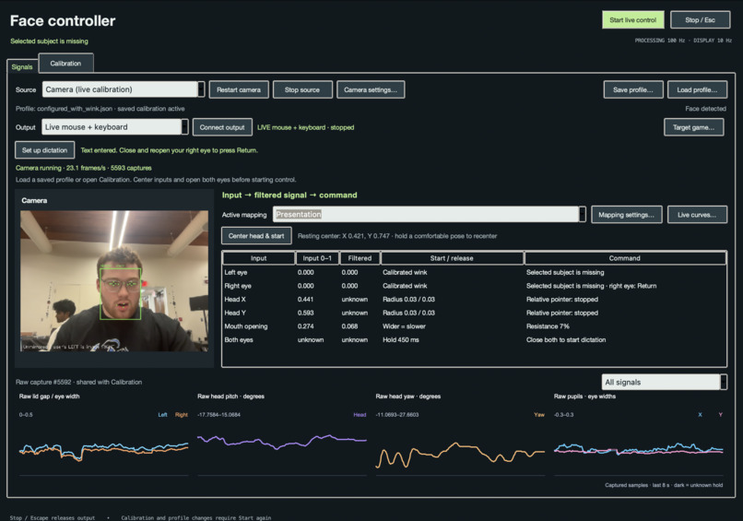The image size is (743, 521).
Task: Switch to the Signals tab
Action: 22,66
